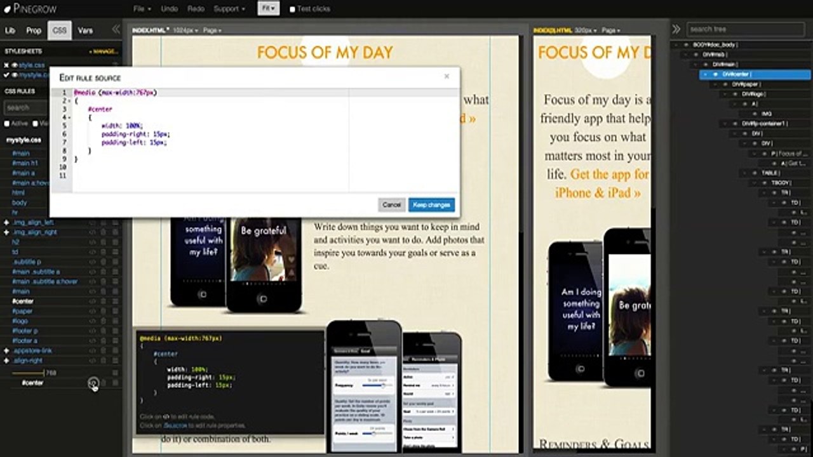
Task: Toggle visibility dot of IMG tree node
Action: (755, 114)
